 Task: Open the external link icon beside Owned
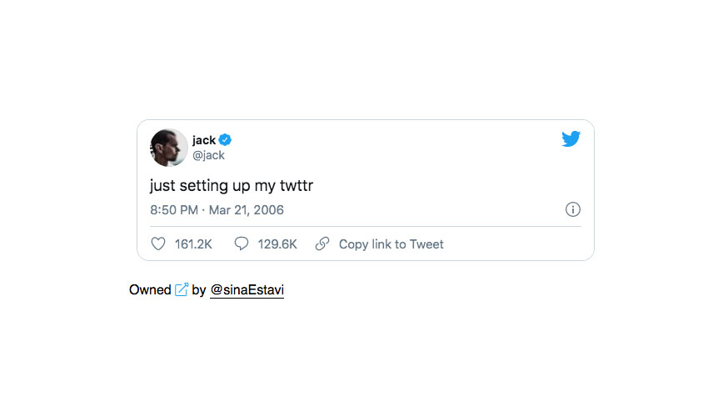click(x=182, y=290)
